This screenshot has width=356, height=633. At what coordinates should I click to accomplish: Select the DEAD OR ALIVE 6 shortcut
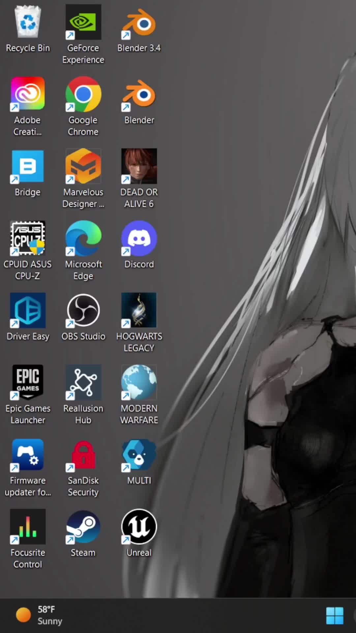pyautogui.click(x=139, y=166)
